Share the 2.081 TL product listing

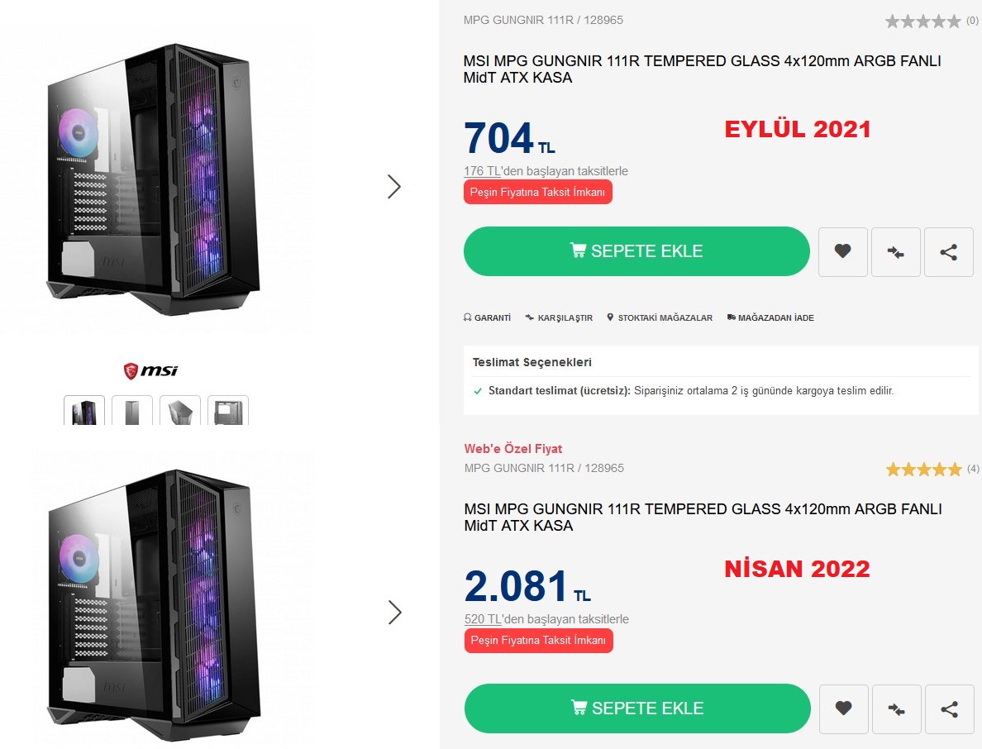pyautogui.click(x=949, y=708)
